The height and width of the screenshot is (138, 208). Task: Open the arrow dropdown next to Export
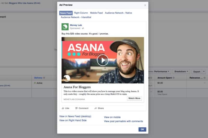204,72
